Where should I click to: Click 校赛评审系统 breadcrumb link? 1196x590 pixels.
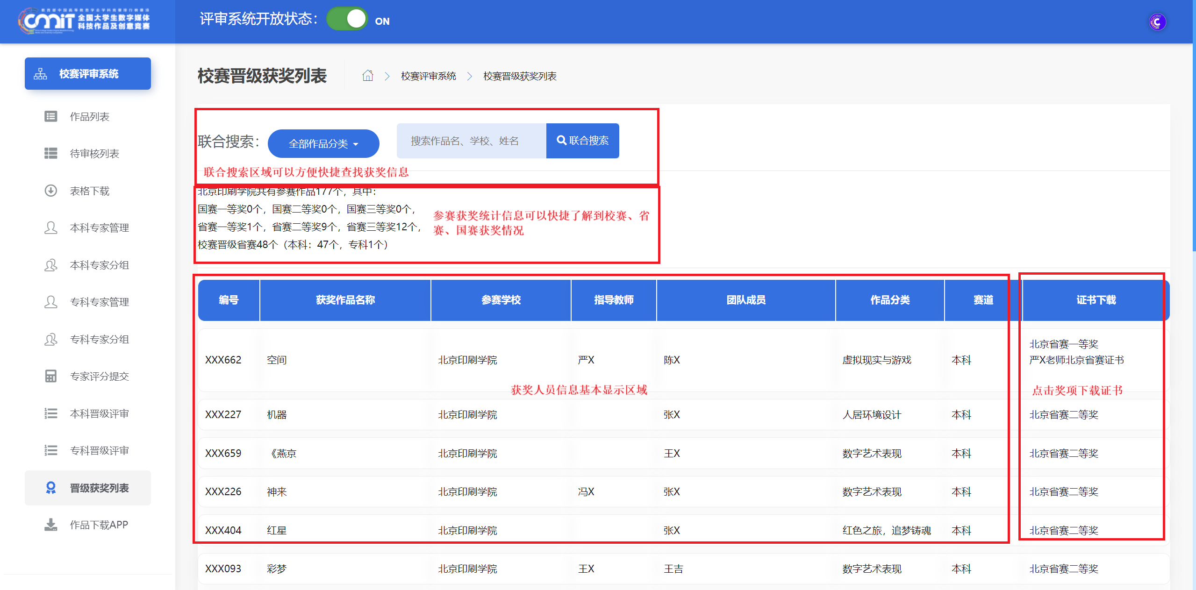click(428, 76)
